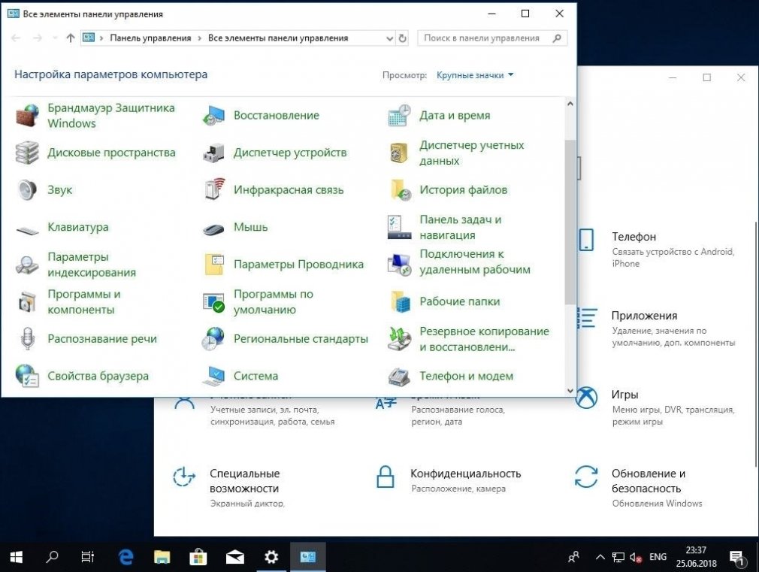Click the Back navigation arrow
Viewport: 759px width, 572px height.
[x=16, y=38]
